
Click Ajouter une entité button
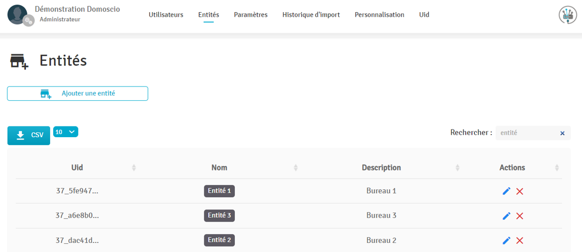[78, 94]
